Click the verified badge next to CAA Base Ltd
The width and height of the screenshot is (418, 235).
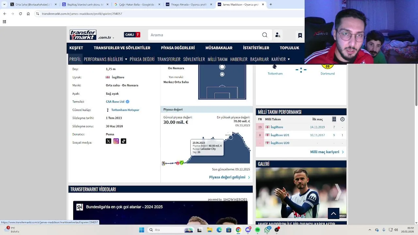coord(127,102)
